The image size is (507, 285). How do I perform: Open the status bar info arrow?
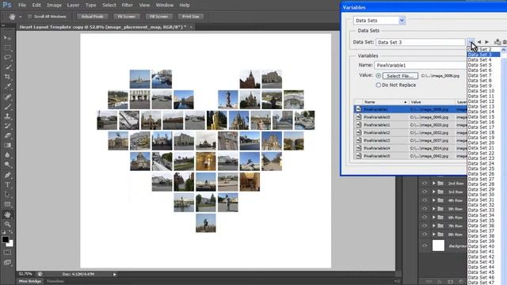tap(114, 275)
